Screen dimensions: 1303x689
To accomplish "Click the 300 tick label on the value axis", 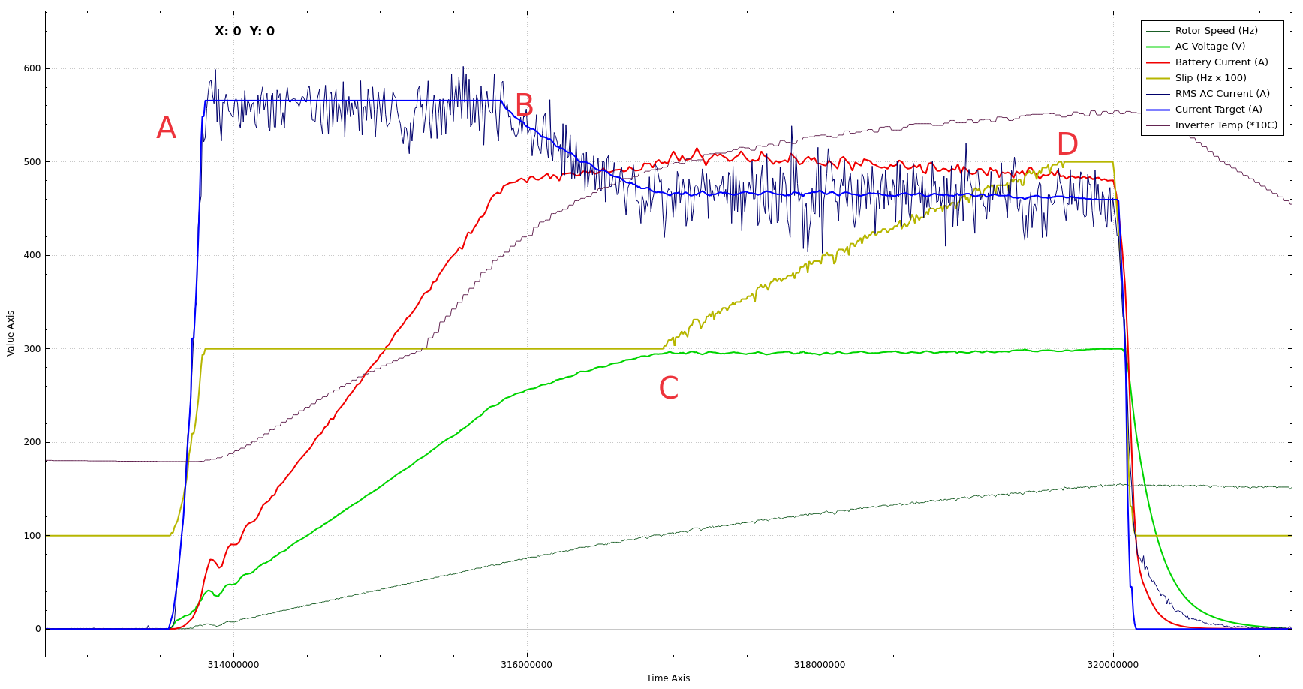I will [x=32, y=349].
